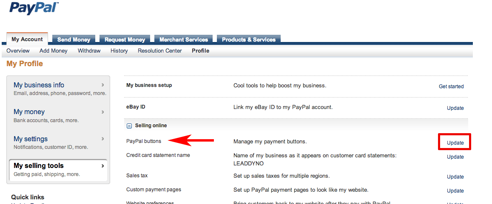Expand the My business info chevron
Image resolution: width=492 pixels, height=204 pixels.
103,85
